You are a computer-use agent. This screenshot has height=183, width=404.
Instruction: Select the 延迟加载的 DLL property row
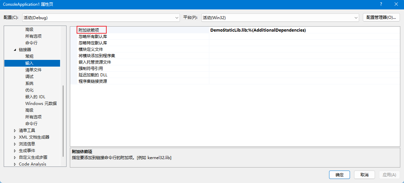(93, 75)
